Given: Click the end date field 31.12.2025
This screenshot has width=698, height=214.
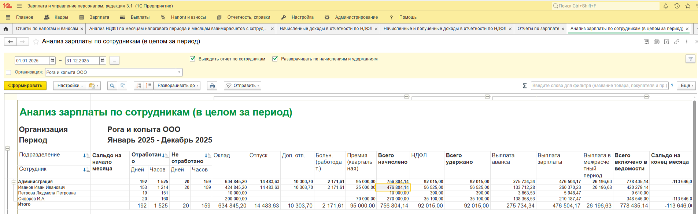Looking at the screenshot, I should [82, 61].
